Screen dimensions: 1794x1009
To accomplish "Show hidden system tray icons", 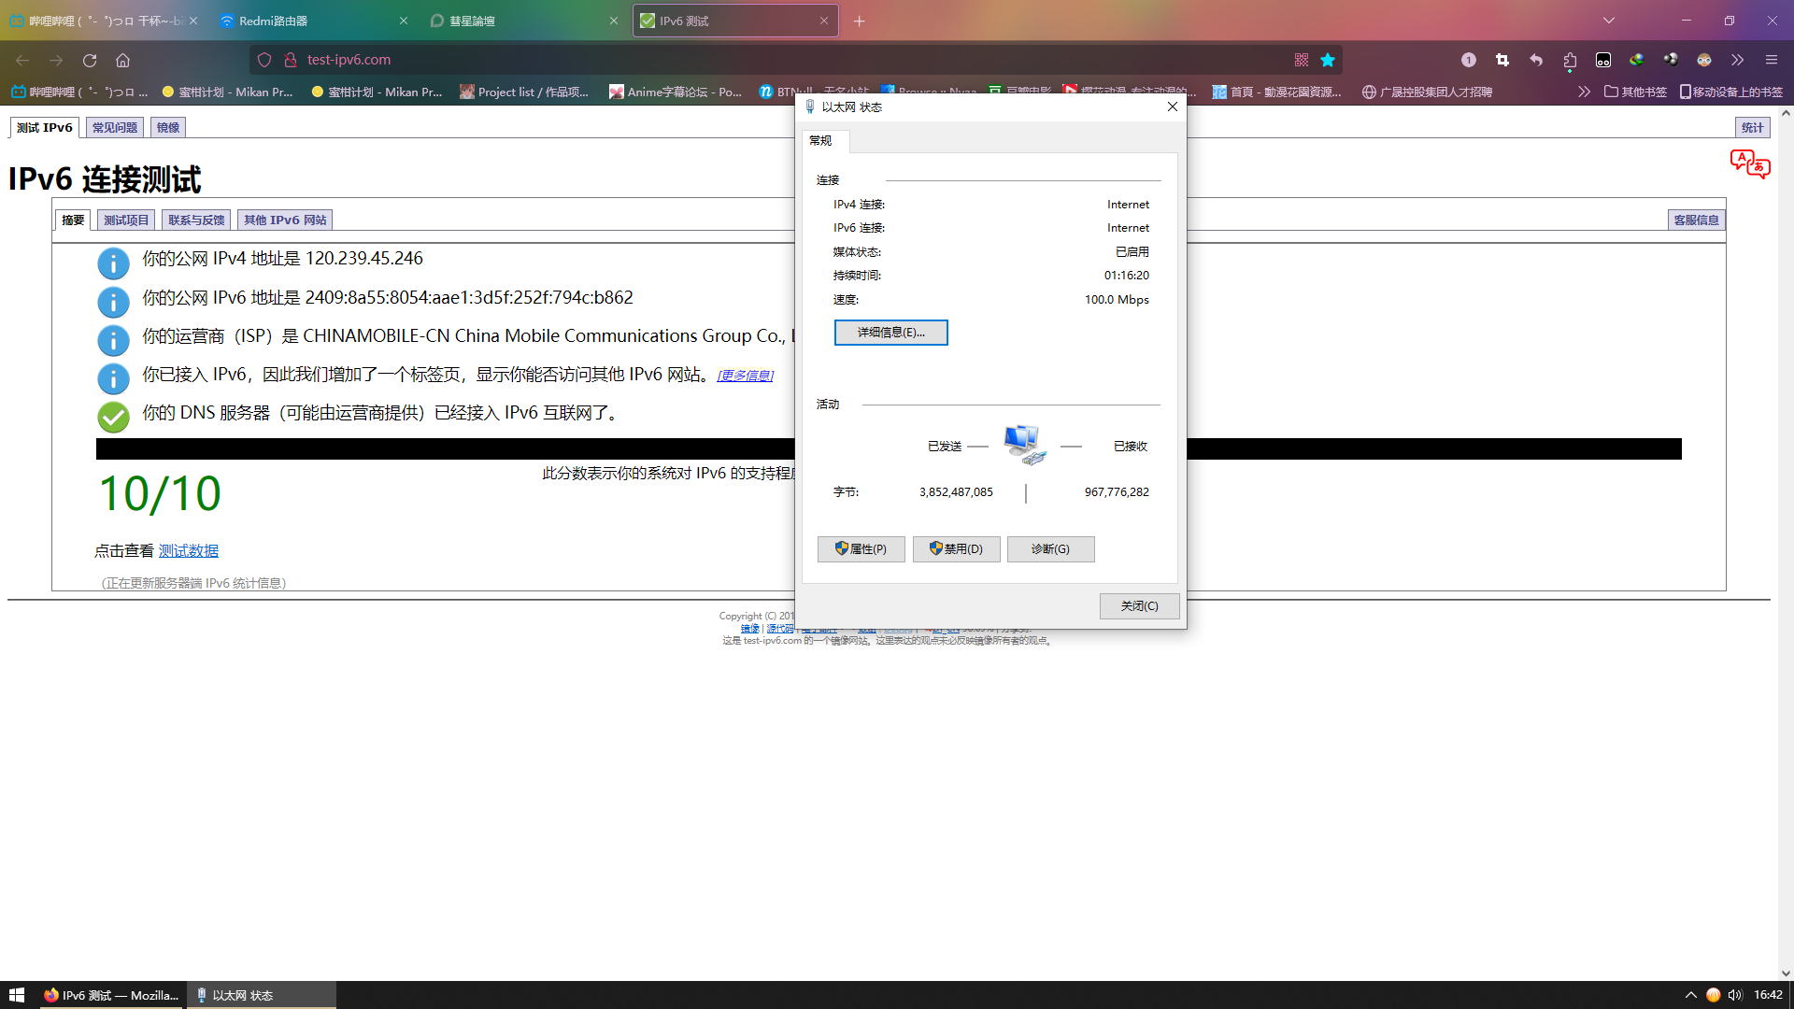I will pos(1690,995).
